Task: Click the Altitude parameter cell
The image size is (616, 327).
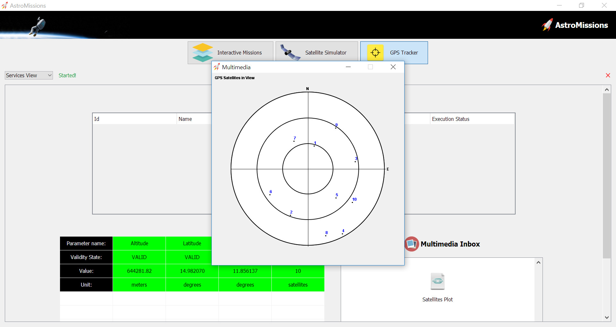Action: point(139,243)
